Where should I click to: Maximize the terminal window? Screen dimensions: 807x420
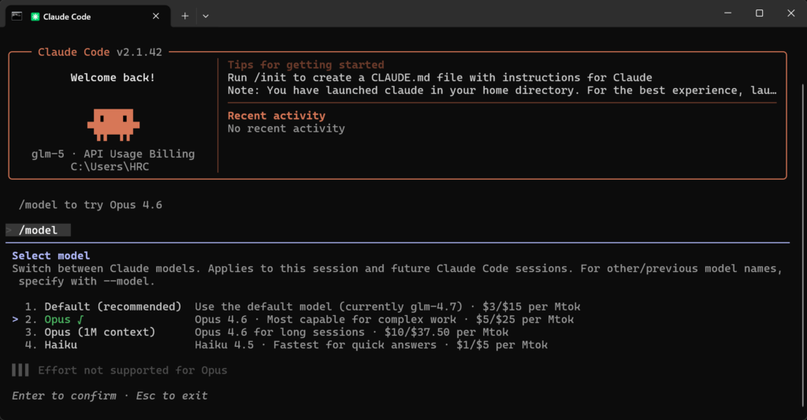(x=759, y=13)
